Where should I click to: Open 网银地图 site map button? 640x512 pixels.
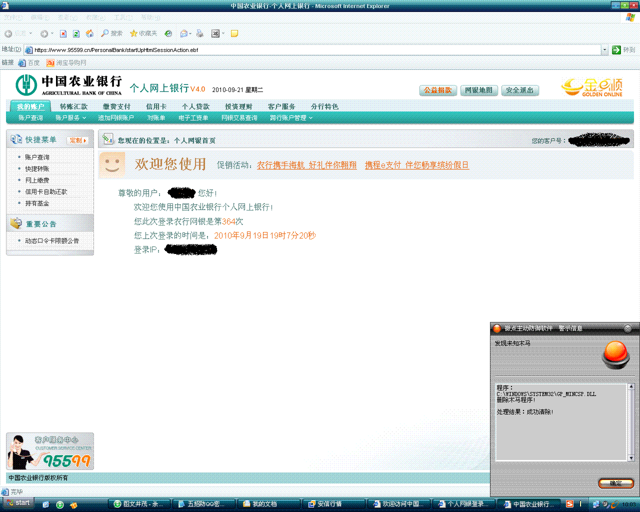tap(478, 90)
